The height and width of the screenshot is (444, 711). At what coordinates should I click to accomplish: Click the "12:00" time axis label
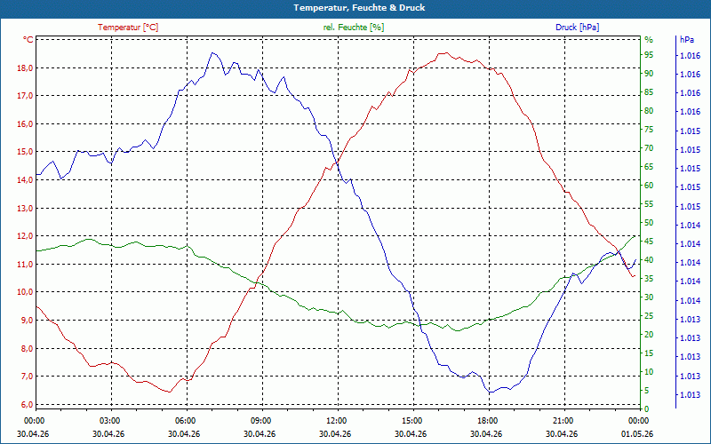coord(336,420)
